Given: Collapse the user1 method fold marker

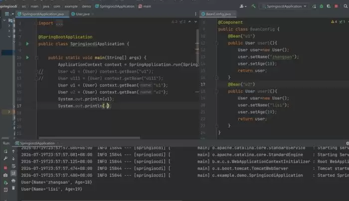Looking at the screenshot, I should click(x=216, y=43).
